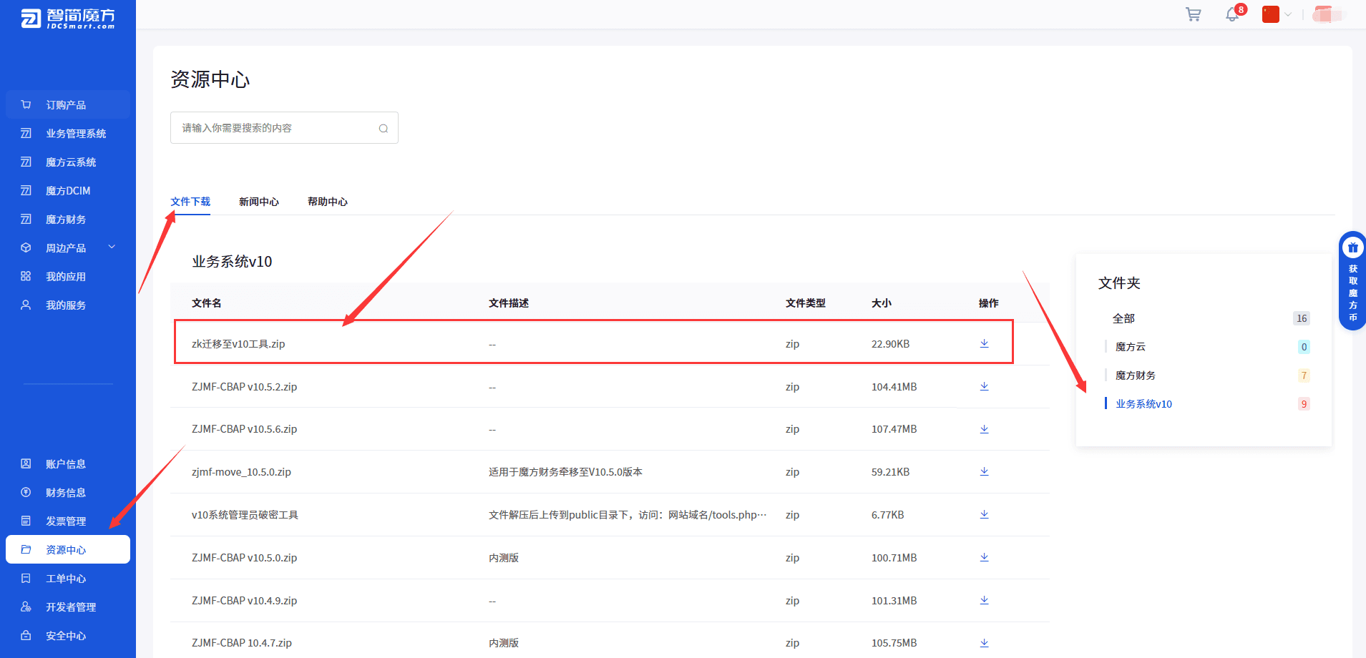Viewport: 1366px width, 658px height.
Task: Click the folder count badge 16
Action: 1302,318
